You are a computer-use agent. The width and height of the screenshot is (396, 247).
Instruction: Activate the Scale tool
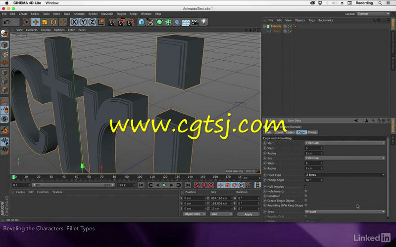click(45, 22)
